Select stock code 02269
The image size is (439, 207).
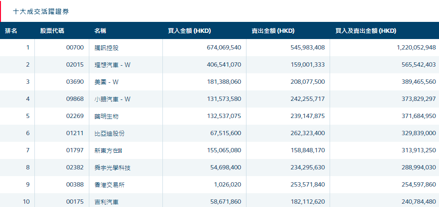coord(75,116)
